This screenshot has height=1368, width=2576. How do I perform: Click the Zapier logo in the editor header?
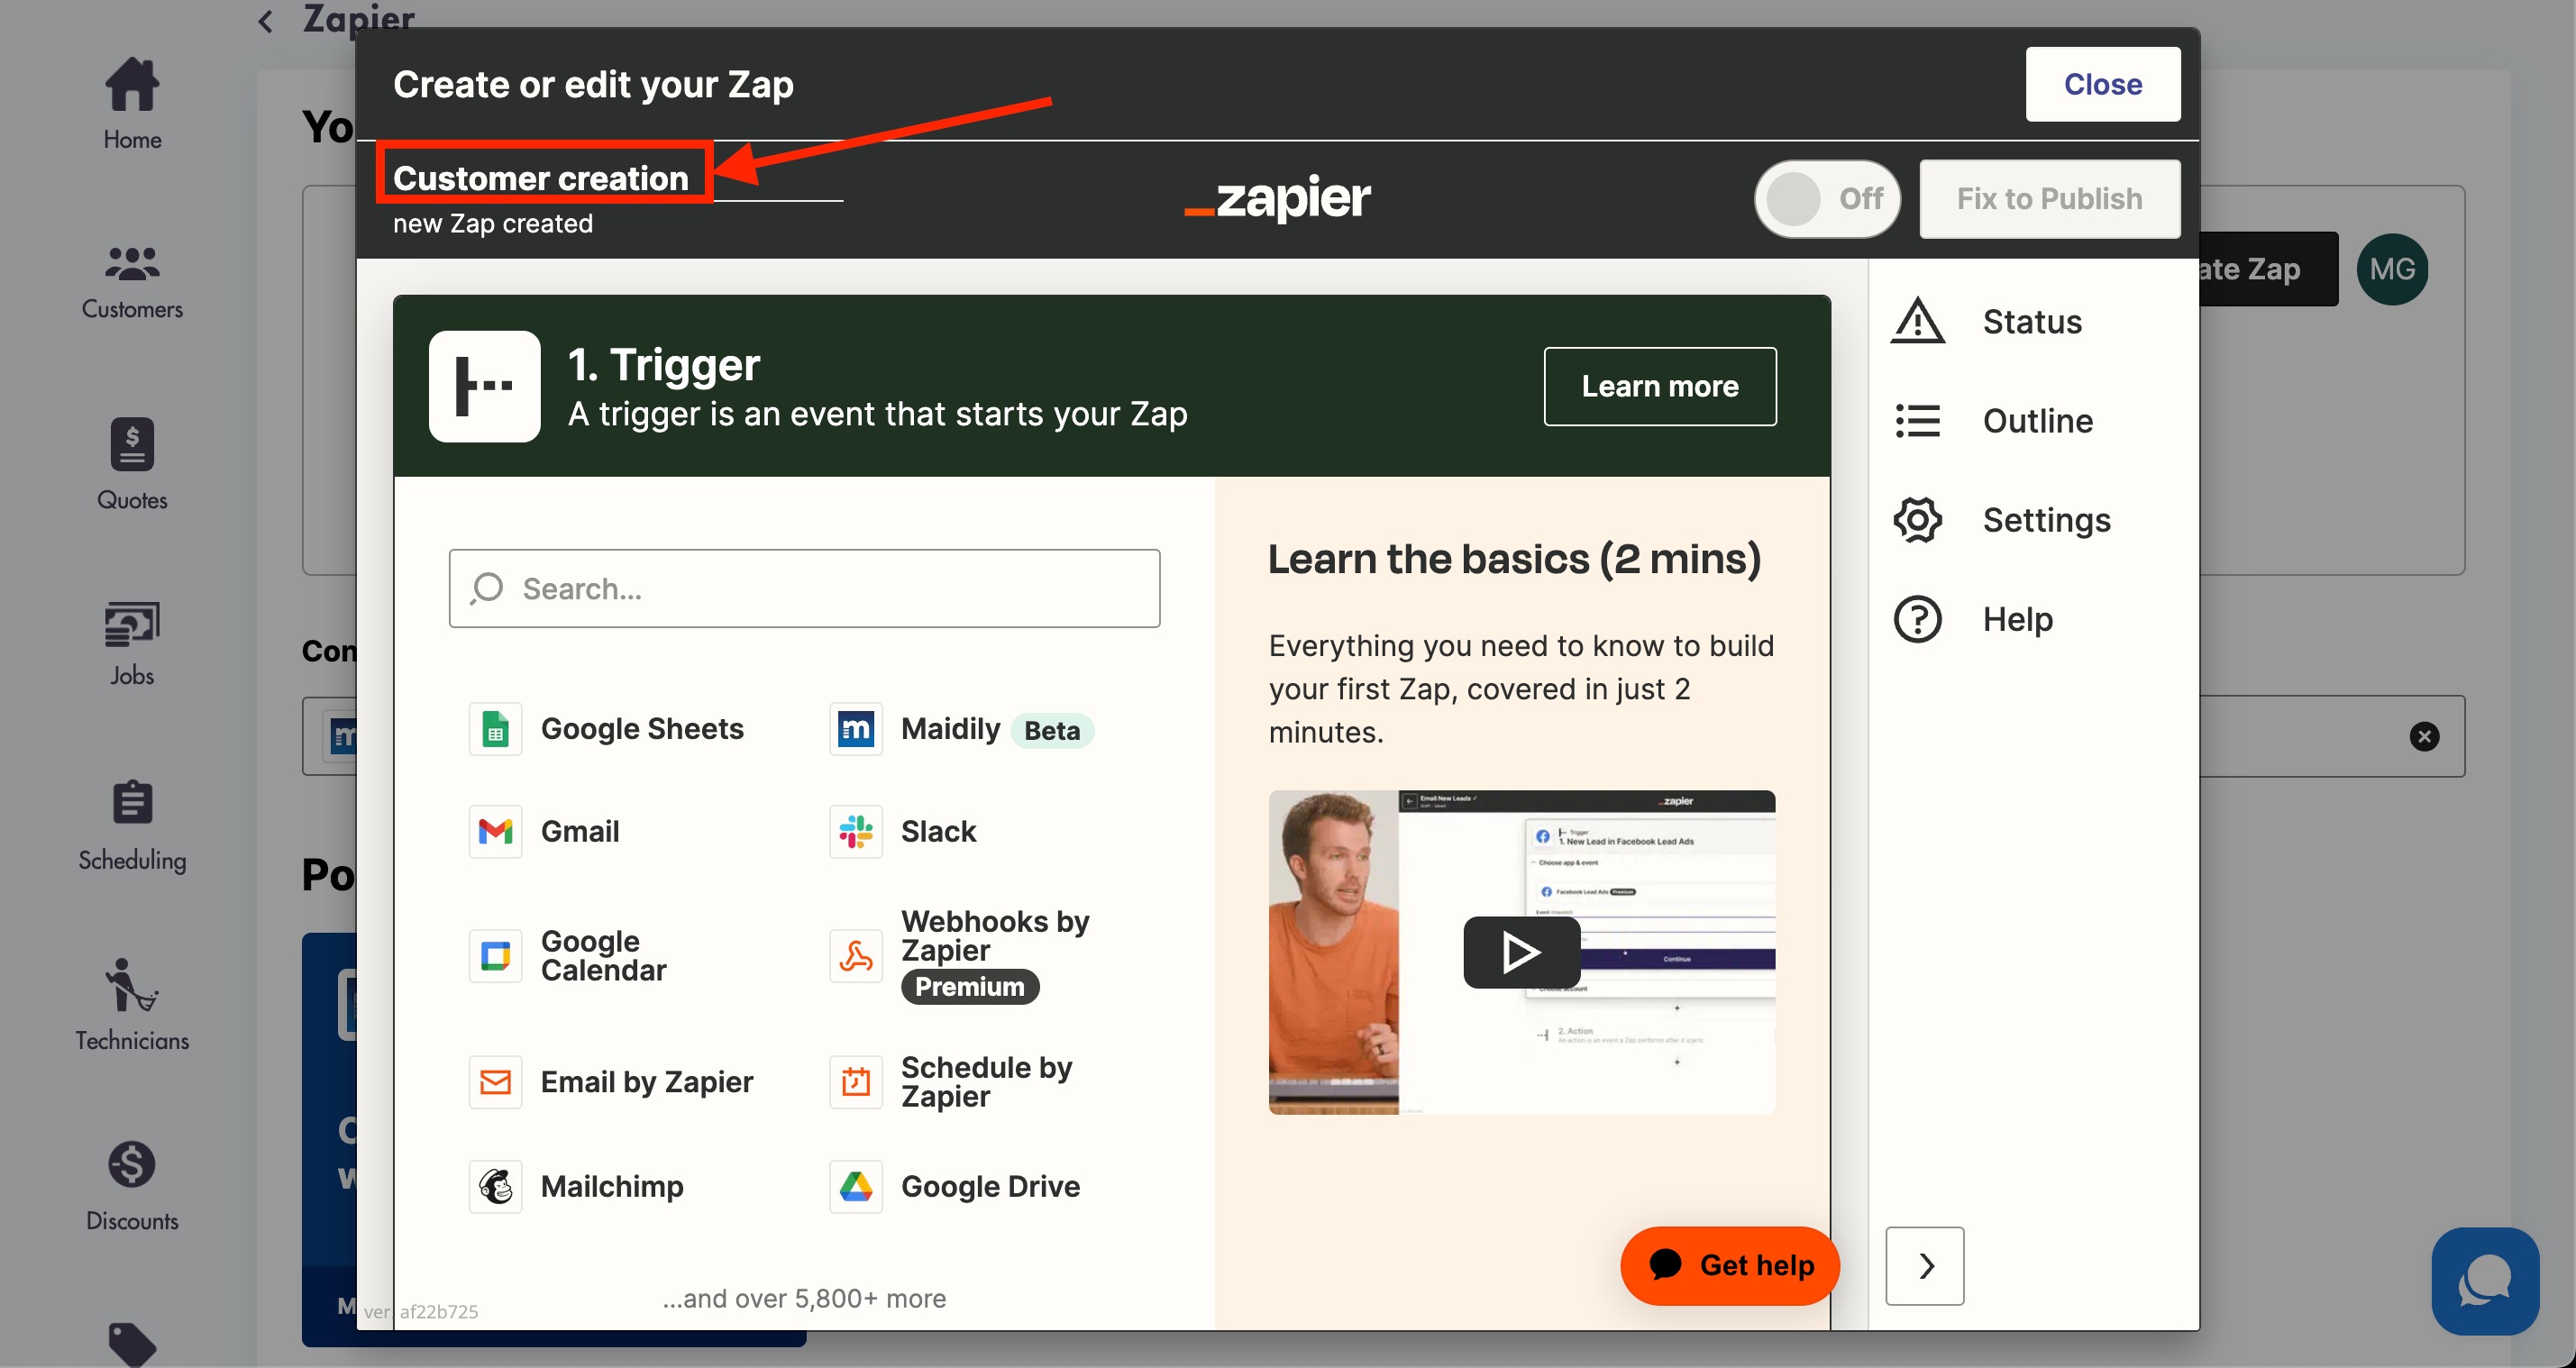click(1277, 198)
